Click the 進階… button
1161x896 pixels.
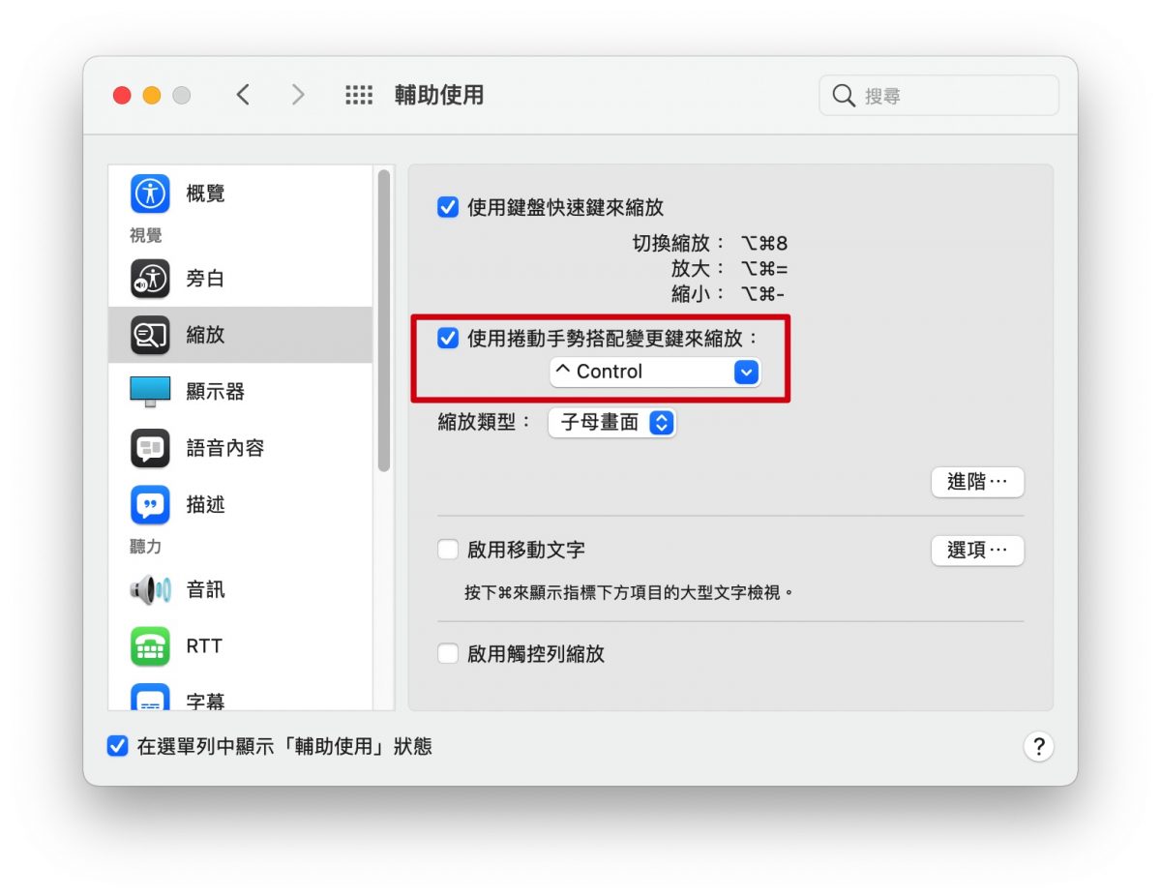(977, 482)
